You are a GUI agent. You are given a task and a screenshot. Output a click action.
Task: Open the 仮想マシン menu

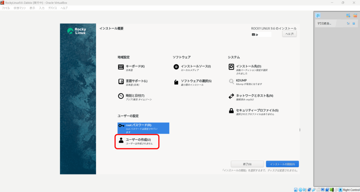[20, 8]
